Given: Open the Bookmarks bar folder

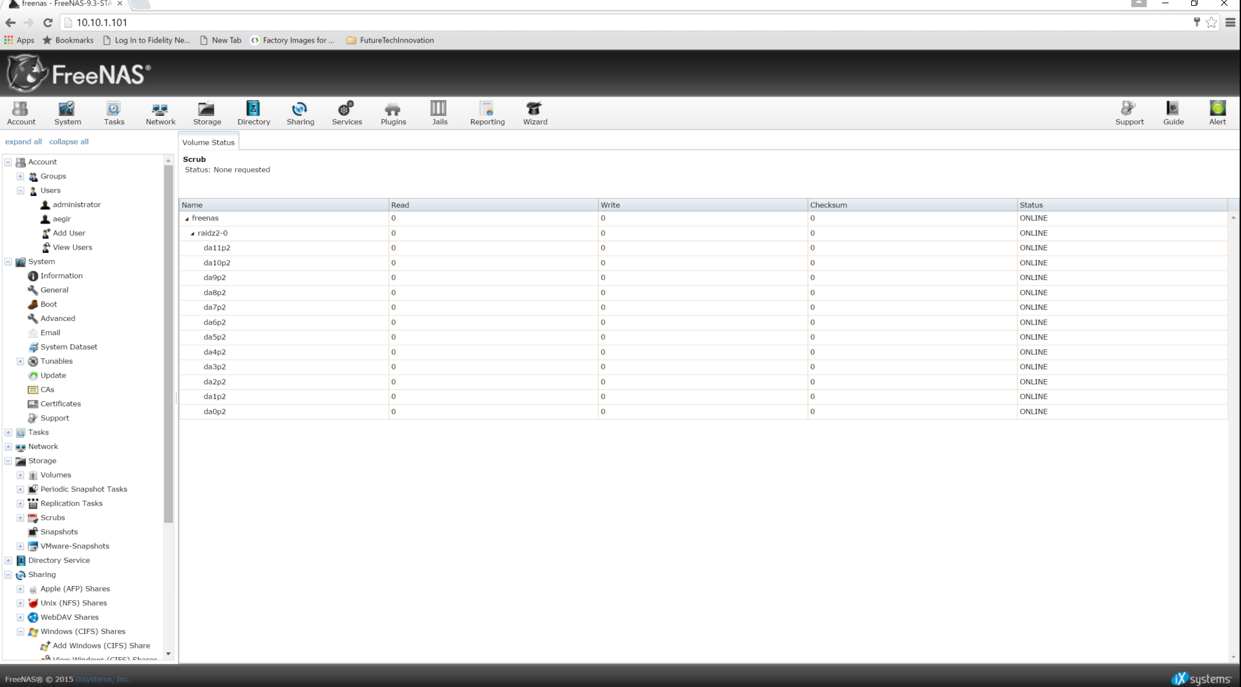Looking at the screenshot, I should pos(68,40).
